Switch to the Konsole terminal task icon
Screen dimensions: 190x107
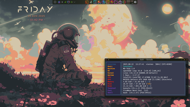click(x=107, y=2)
